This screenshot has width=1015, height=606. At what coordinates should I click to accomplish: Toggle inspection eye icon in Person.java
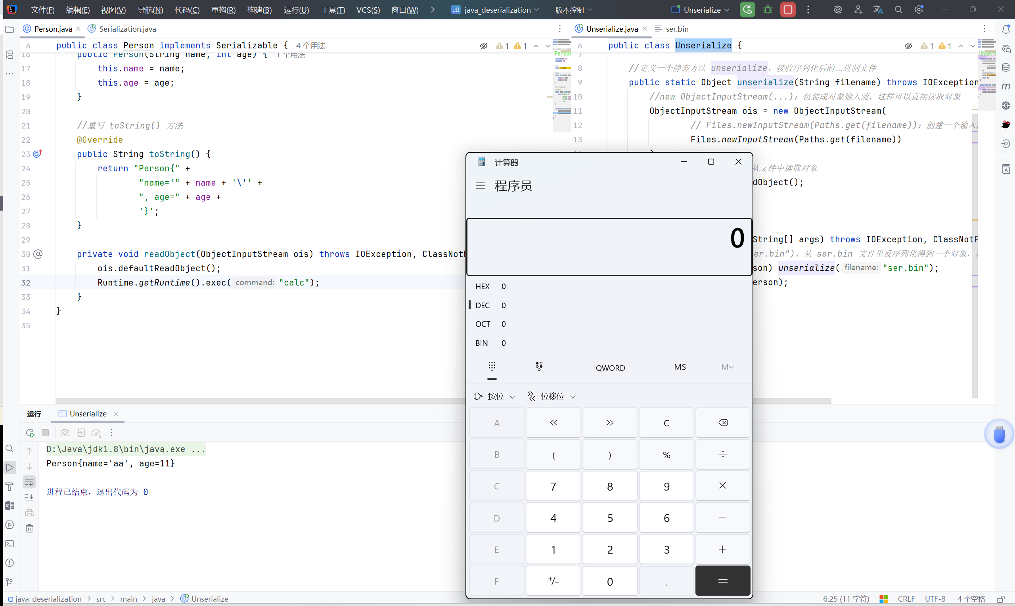[x=484, y=46]
